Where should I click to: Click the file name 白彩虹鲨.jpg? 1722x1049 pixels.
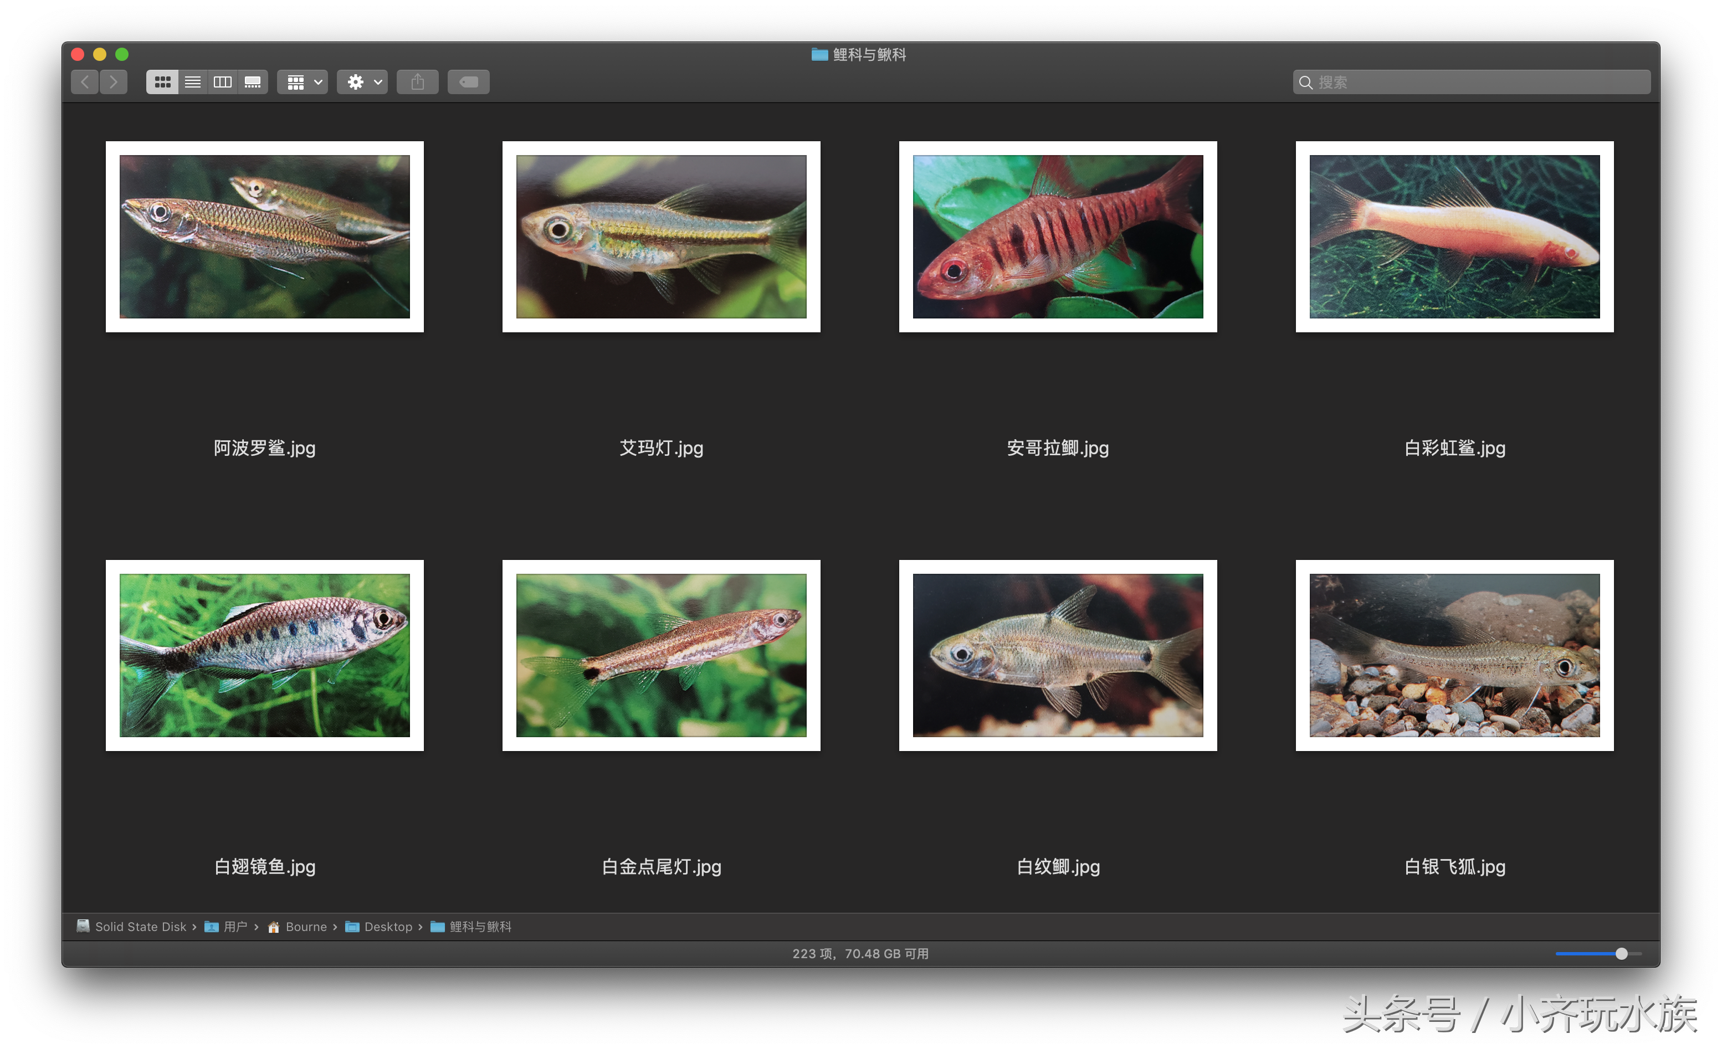[1455, 449]
